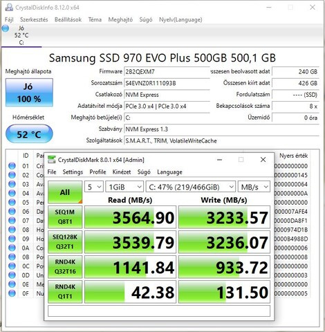
Task: Open the drive selector showing C: 47%
Action: (191, 187)
